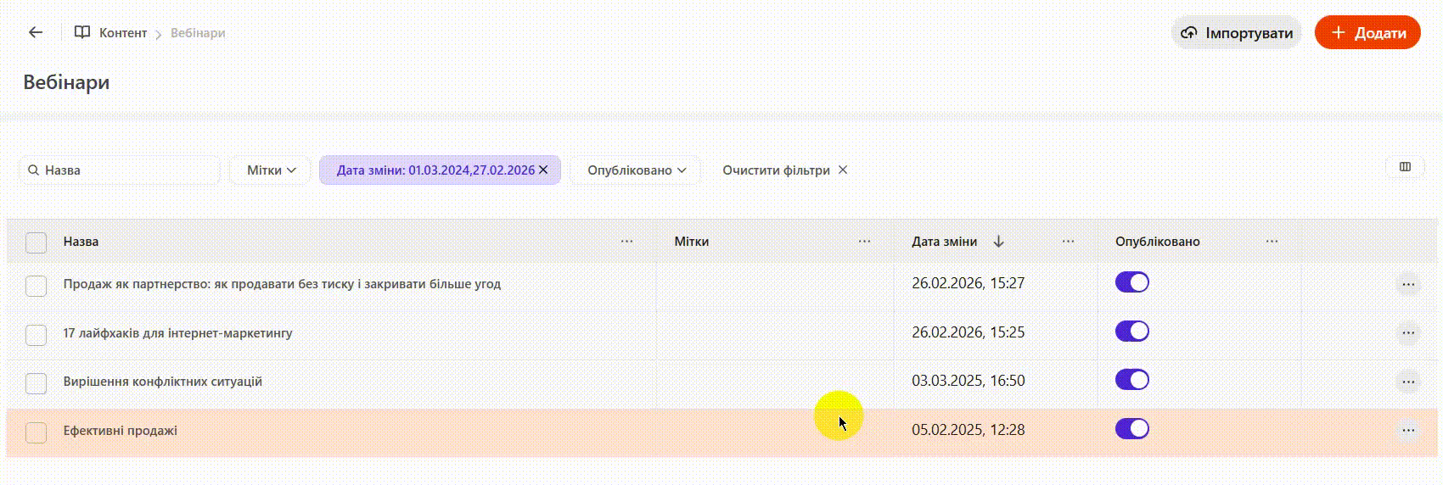Unpublish the Продаж як партнерство webinar
1443x485 pixels.
[1131, 282]
